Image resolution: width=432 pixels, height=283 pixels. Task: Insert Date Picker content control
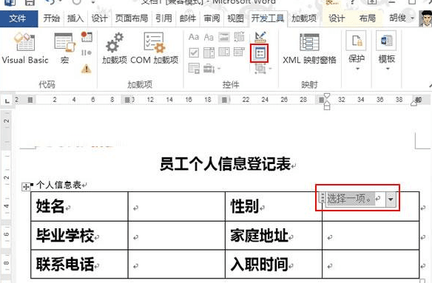(x=239, y=52)
